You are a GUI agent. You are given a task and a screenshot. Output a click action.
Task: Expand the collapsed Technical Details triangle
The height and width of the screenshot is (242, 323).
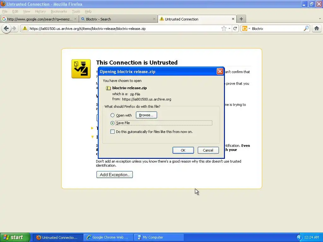point(92,128)
